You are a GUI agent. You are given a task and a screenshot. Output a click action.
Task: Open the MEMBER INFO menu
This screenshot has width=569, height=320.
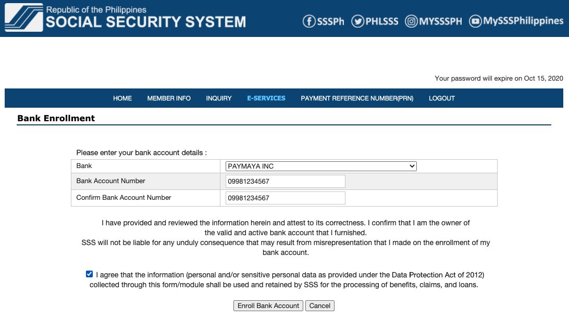(x=169, y=98)
